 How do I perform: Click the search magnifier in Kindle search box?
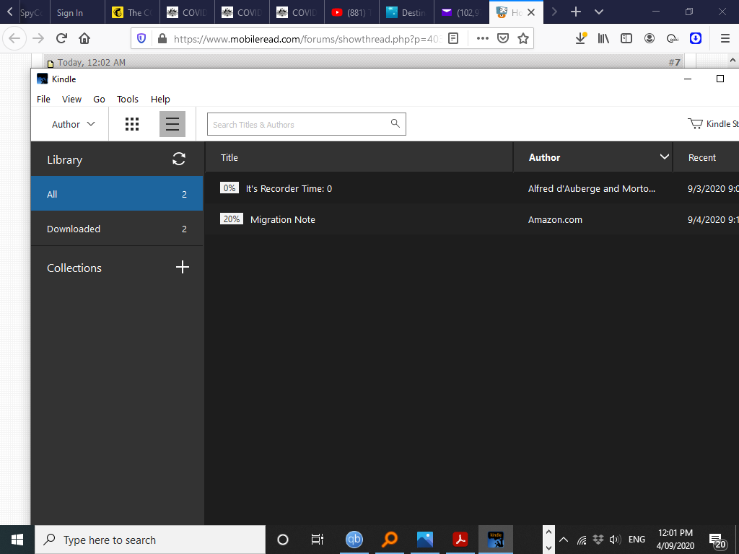[395, 123]
